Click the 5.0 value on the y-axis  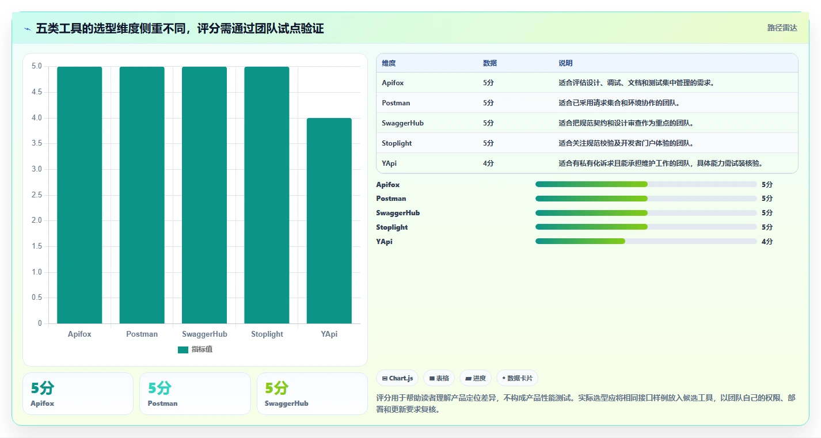(x=36, y=66)
